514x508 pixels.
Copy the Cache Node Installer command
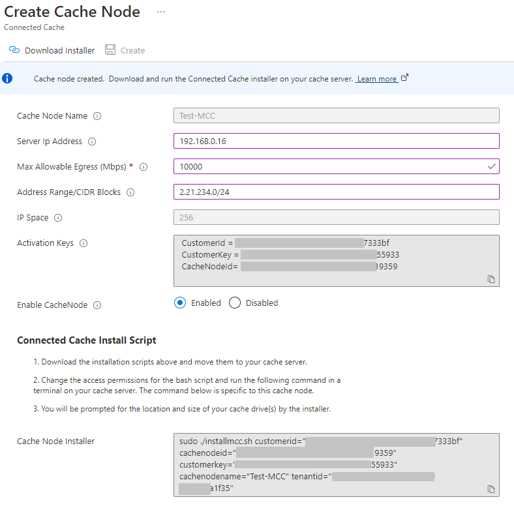[x=491, y=489]
